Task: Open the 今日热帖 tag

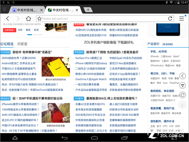Action: click(x=5, y=52)
